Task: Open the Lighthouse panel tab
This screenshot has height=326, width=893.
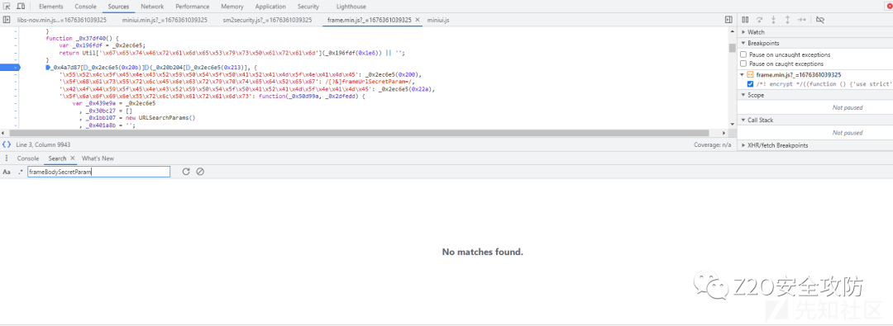Action: click(351, 7)
